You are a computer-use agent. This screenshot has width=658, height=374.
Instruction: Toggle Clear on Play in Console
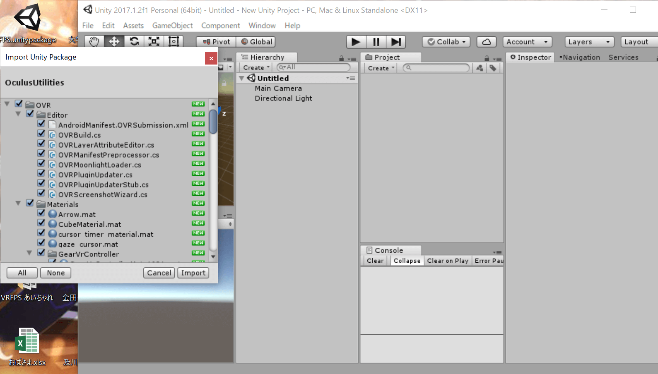pos(448,261)
